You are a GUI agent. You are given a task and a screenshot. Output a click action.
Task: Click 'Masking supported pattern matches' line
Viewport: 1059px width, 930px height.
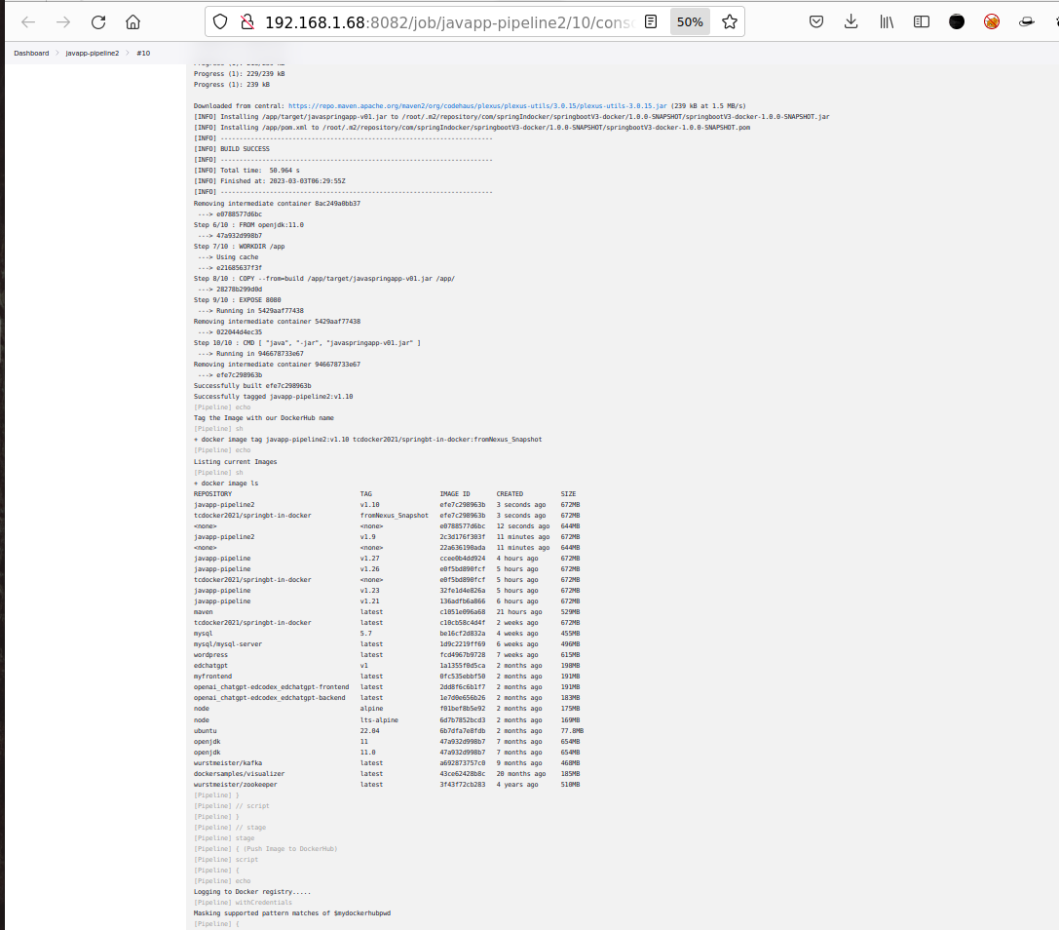(x=292, y=913)
